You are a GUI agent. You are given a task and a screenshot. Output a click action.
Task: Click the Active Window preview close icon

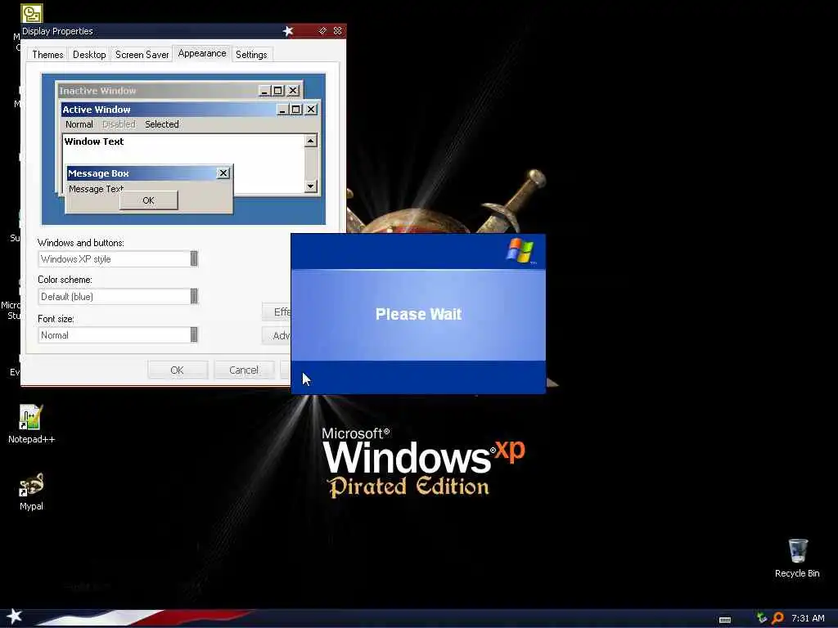click(311, 110)
